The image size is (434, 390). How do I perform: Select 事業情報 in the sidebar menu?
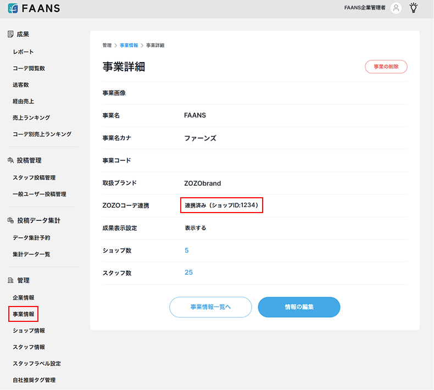[x=23, y=314]
